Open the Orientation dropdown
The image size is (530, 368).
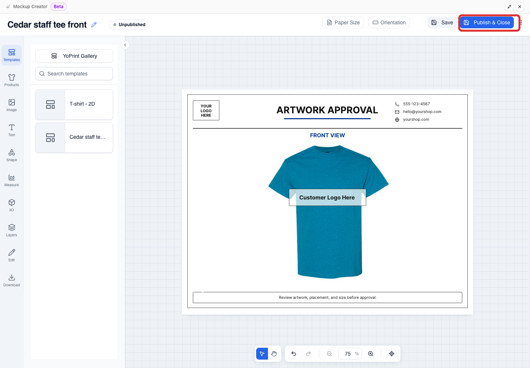pyautogui.click(x=389, y=22)
